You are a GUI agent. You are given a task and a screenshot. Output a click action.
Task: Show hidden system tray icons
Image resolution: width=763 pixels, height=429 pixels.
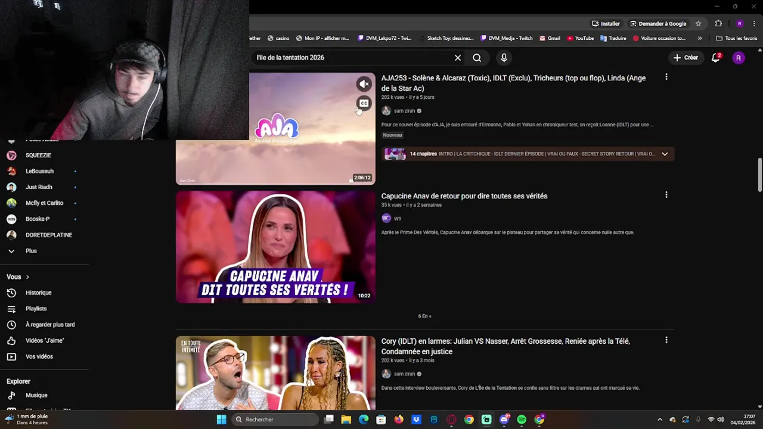tap(660, 419)
